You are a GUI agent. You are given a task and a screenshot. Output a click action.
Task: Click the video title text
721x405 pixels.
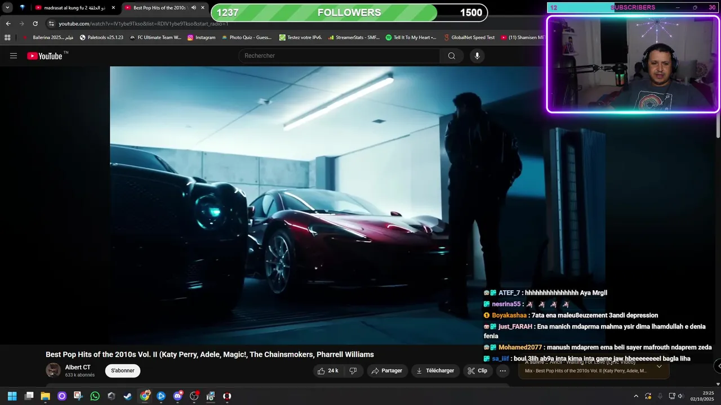pos(210,354)
